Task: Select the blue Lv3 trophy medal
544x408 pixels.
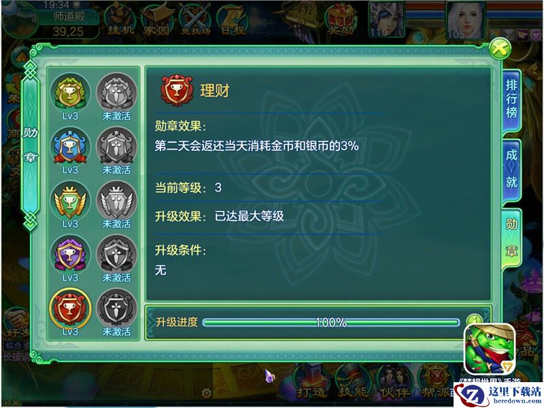Action: tap(70, 146)
